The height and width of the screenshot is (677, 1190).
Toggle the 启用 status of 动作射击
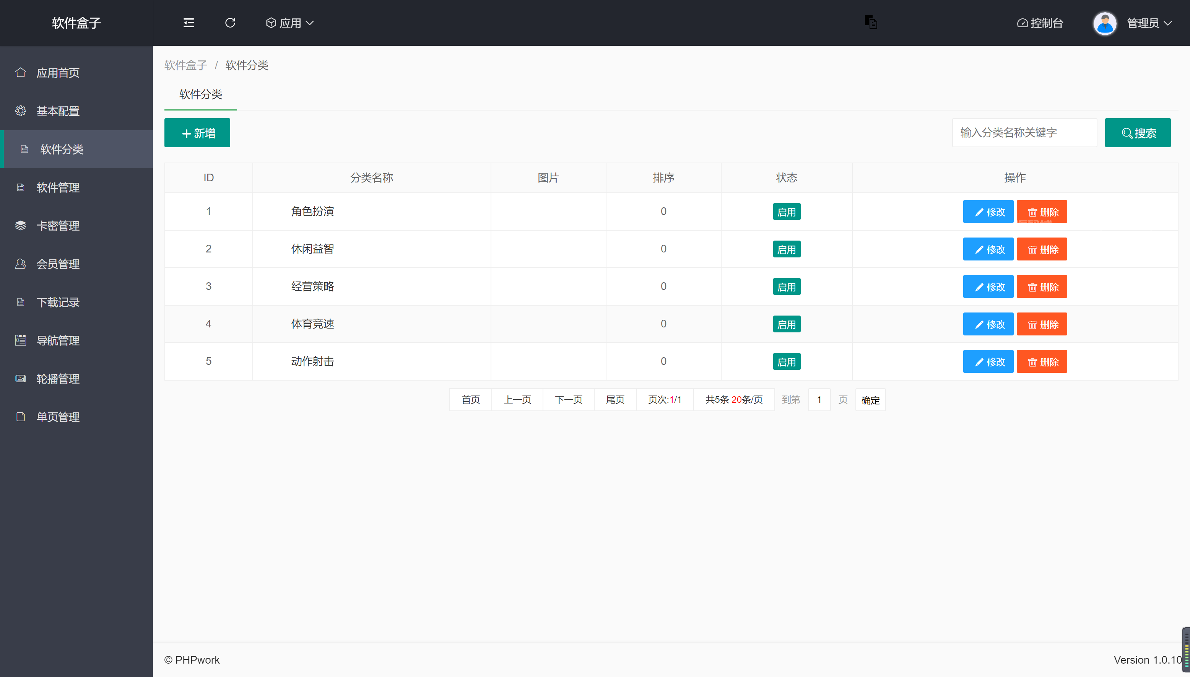[786, 362]
